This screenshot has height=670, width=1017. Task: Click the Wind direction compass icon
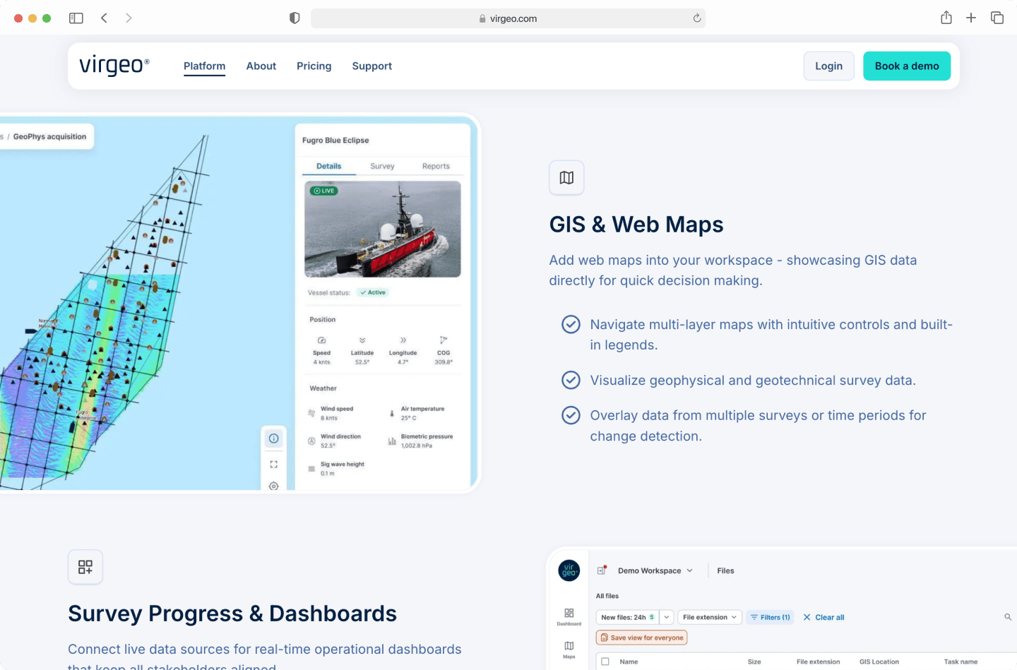point(311,441)
